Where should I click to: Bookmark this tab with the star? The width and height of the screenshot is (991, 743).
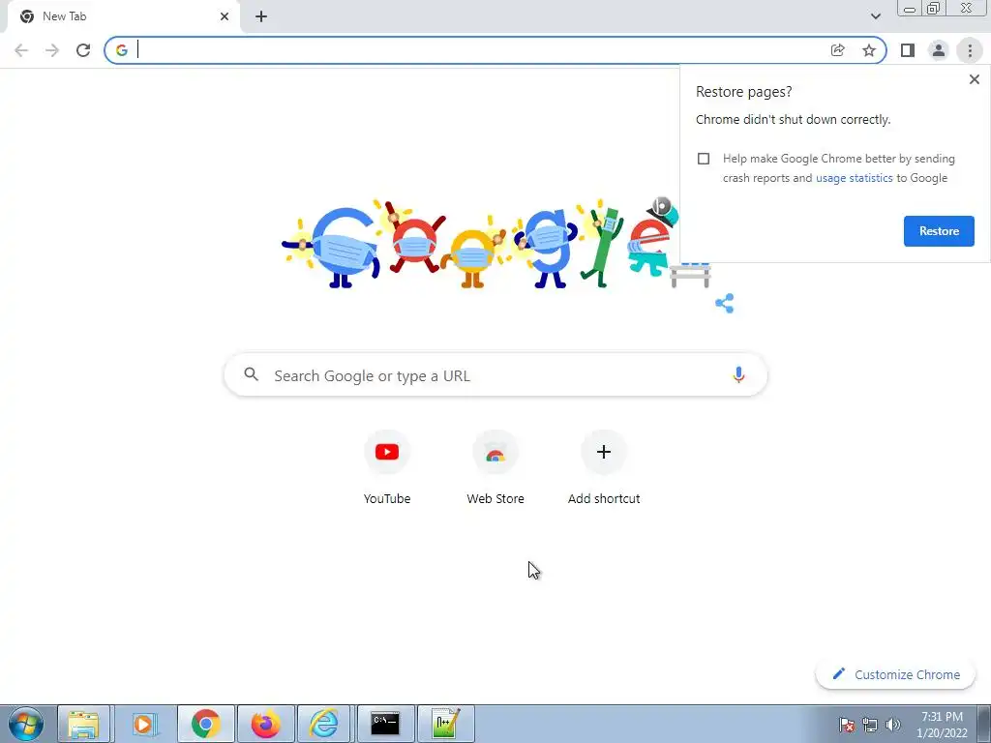(869, 50)
